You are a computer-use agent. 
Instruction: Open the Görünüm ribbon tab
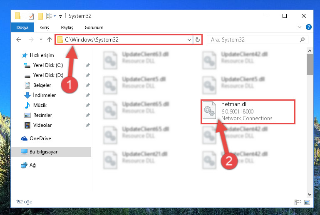pyautogui.click(x=94, y=27)
